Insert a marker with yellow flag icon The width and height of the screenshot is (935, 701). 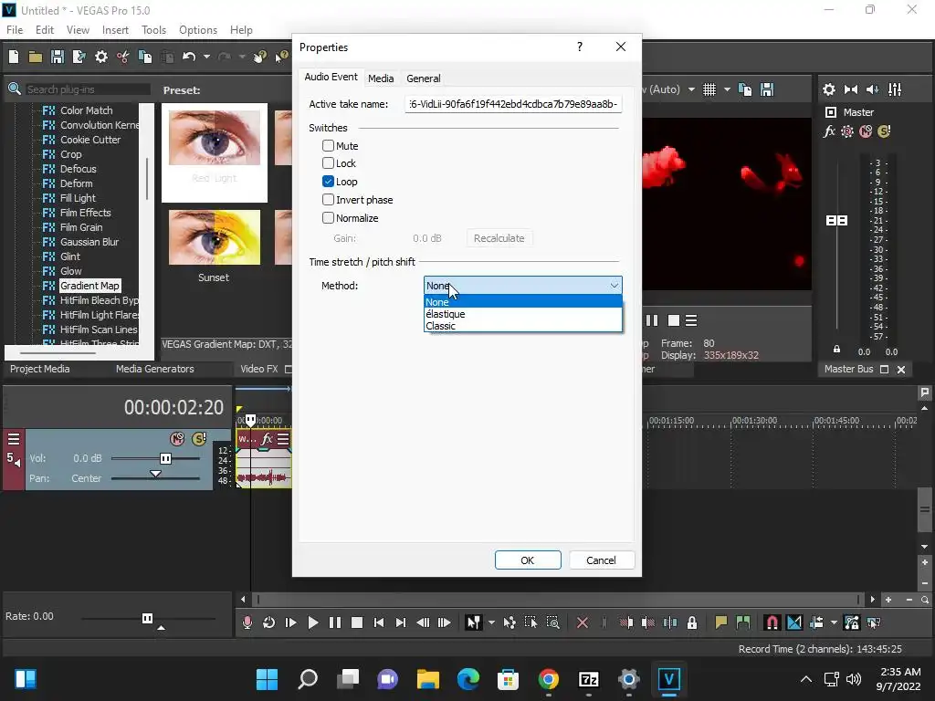pos(721,623)
